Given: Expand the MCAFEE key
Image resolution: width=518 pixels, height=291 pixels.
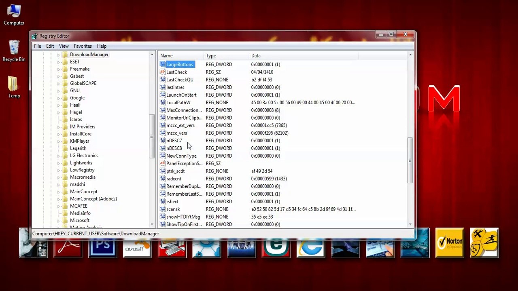Looking at the screenshot, I should (58, 206).
